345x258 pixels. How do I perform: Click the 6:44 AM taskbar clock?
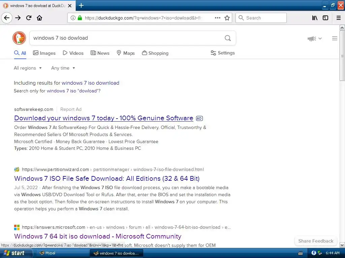click(x=333, y=253)
